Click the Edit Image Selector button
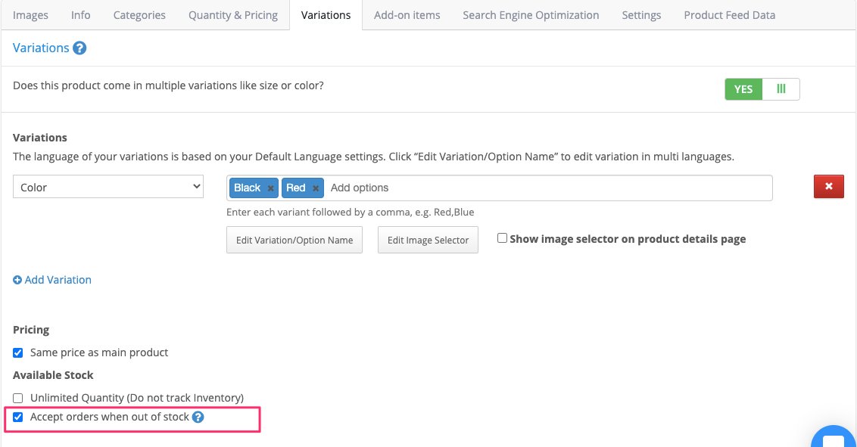 coord(428,241)
